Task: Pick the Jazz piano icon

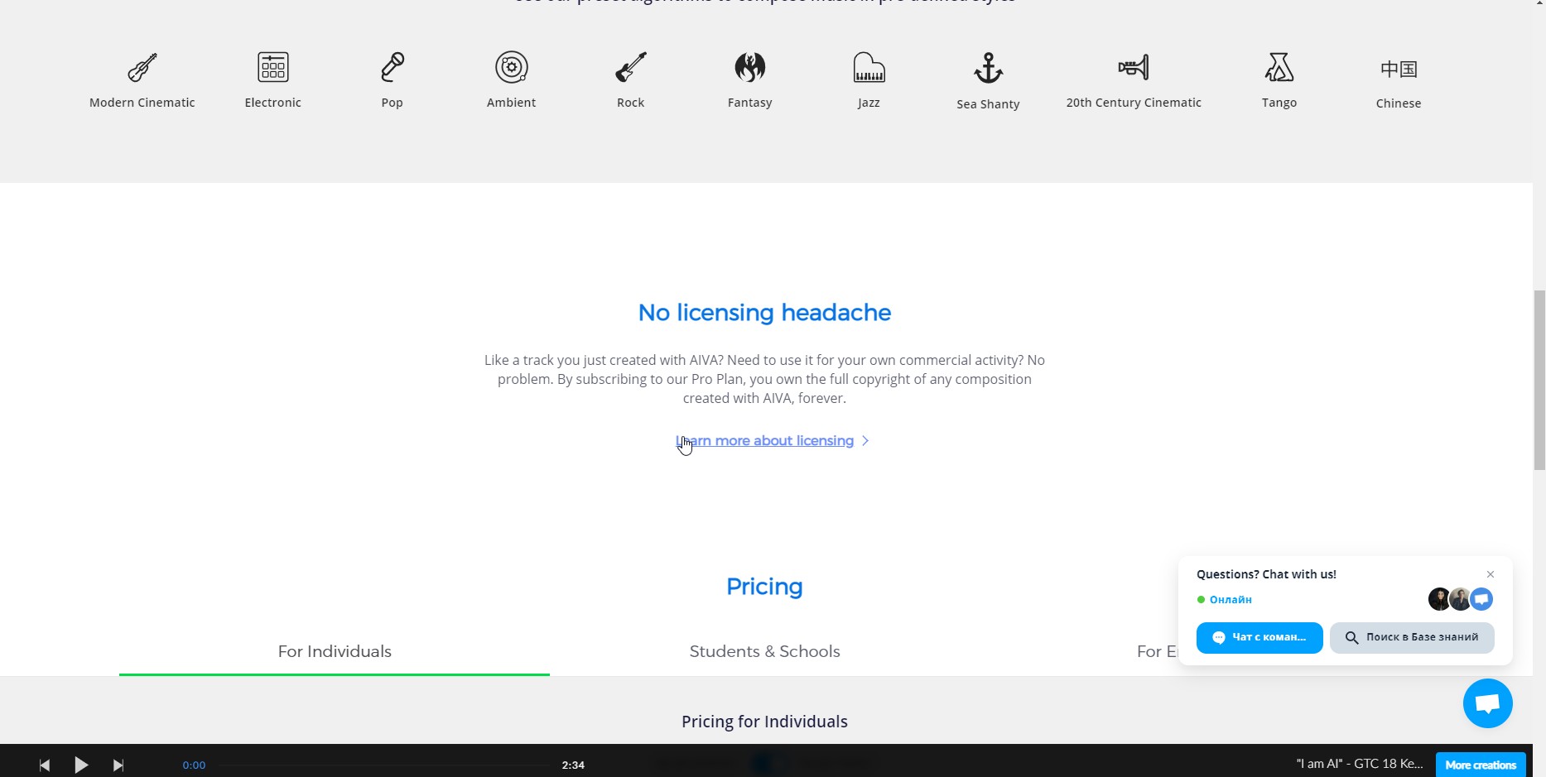Action: click(x=869, y=67)
